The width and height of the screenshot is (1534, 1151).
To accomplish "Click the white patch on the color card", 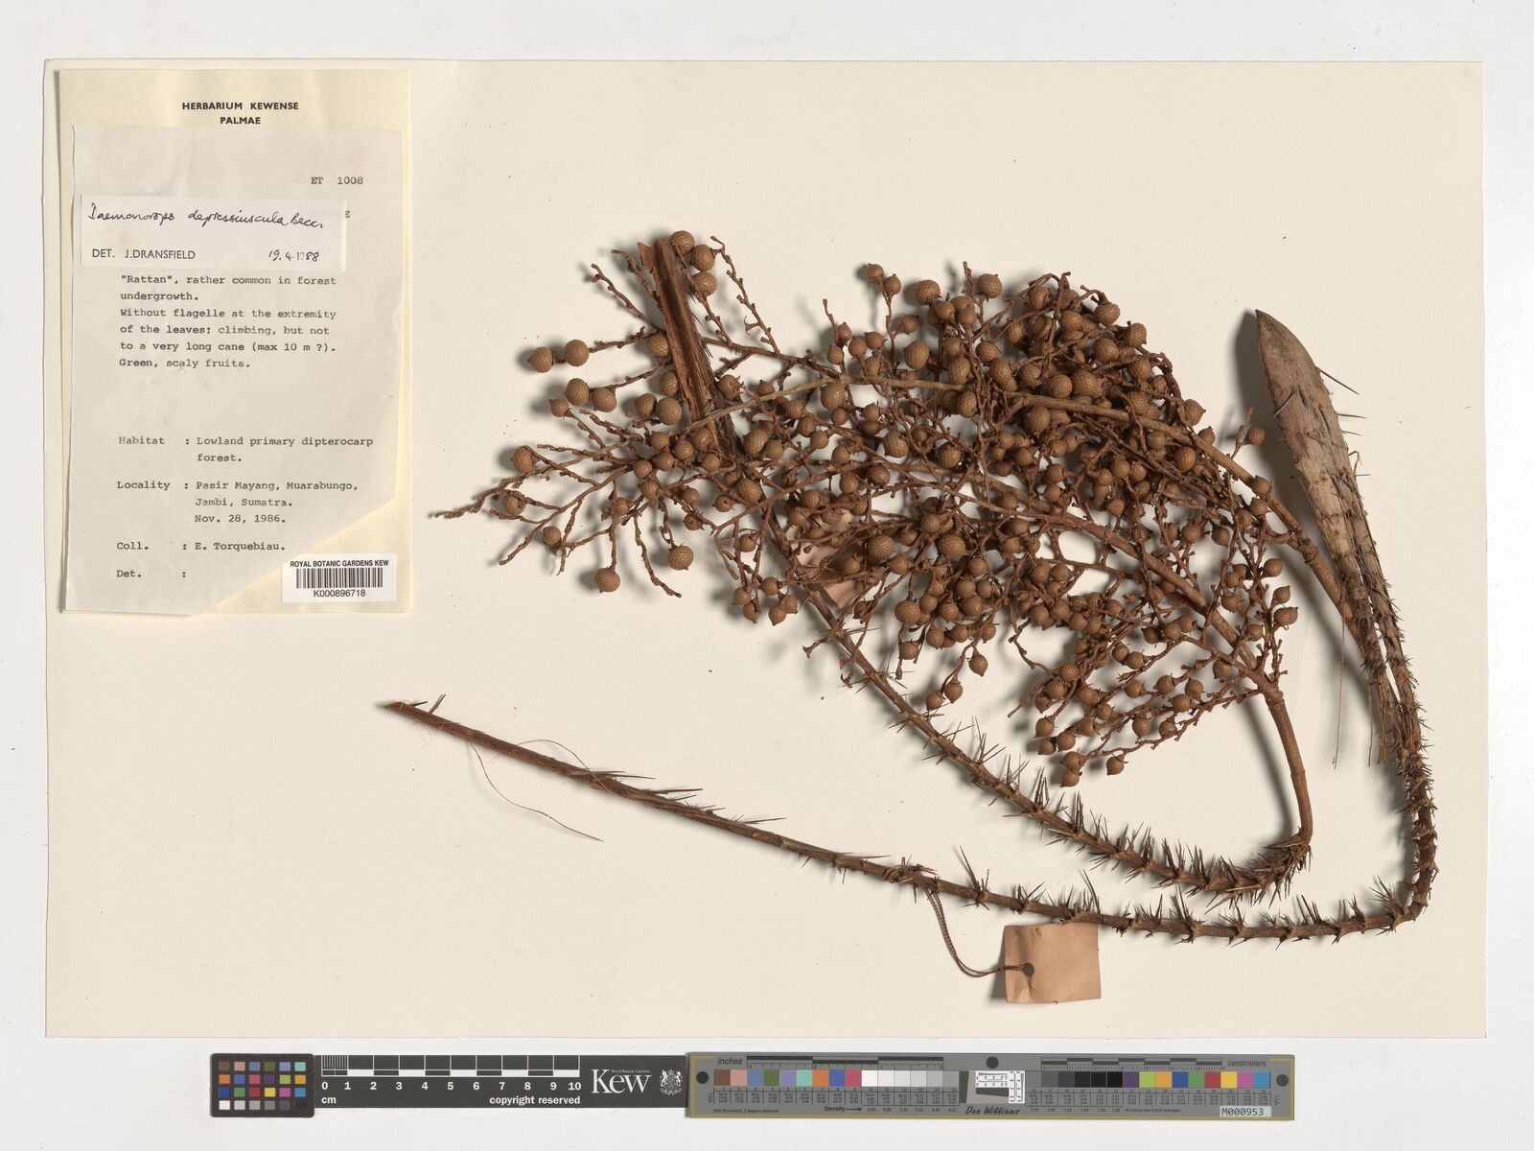I will click(x=869, y=1079).
